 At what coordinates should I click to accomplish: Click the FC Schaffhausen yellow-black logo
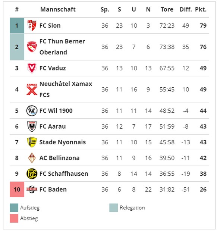point(32,173)
